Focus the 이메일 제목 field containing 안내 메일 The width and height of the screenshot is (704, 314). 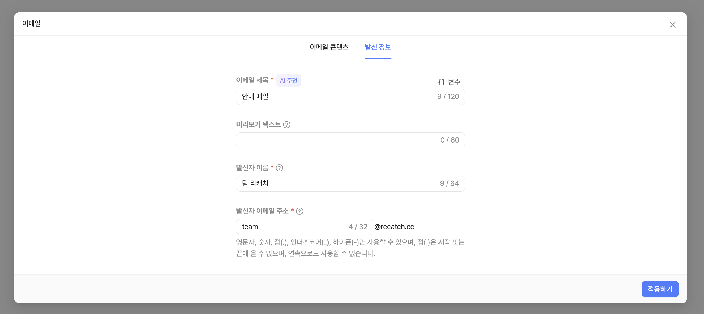(x=333, y=97)
